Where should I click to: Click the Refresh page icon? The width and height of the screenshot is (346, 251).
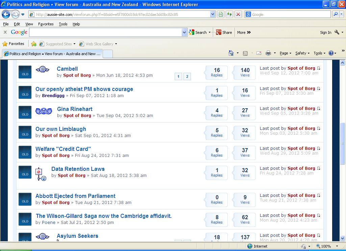pyautogui.click(x=230, y=14)
